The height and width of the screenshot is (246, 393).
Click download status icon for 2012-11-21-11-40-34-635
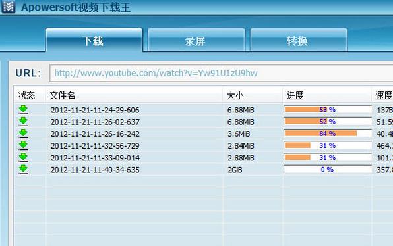point(23,170)
